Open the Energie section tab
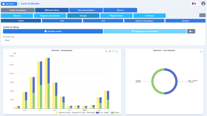Viewport: 207px width, 116px height. tap(83, 16)
